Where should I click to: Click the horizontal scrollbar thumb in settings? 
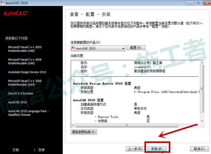(x=127, y=125)
